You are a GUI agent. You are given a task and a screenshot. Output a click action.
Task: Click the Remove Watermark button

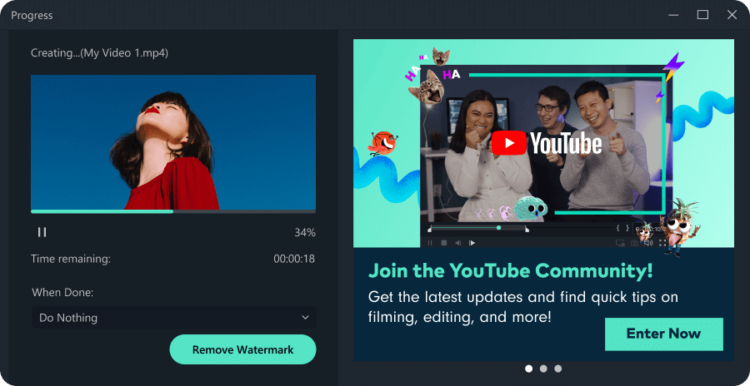click(243, 349)
